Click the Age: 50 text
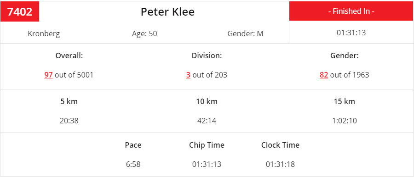Image resolution: width=414 pixels, height=177 pixels. pyautogui.click(x=144, y=34)
